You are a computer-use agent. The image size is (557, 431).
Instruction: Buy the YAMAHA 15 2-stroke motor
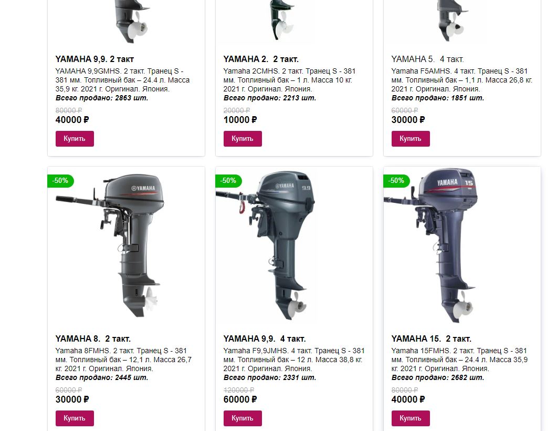411,418
